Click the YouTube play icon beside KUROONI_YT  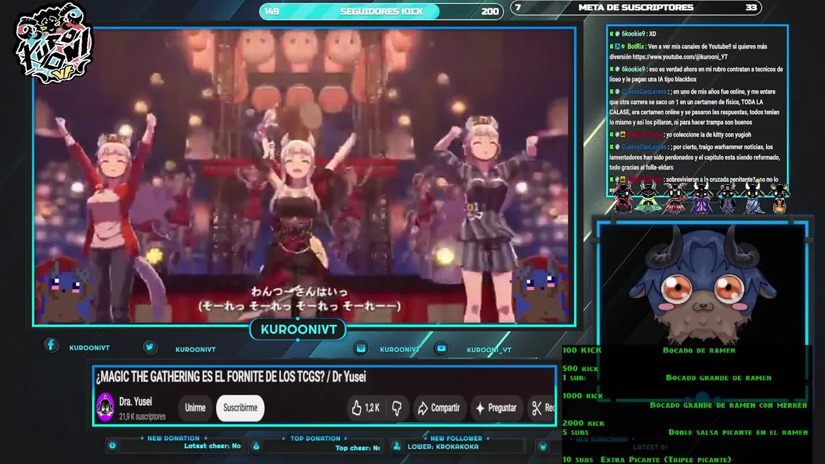click(441, 348)
